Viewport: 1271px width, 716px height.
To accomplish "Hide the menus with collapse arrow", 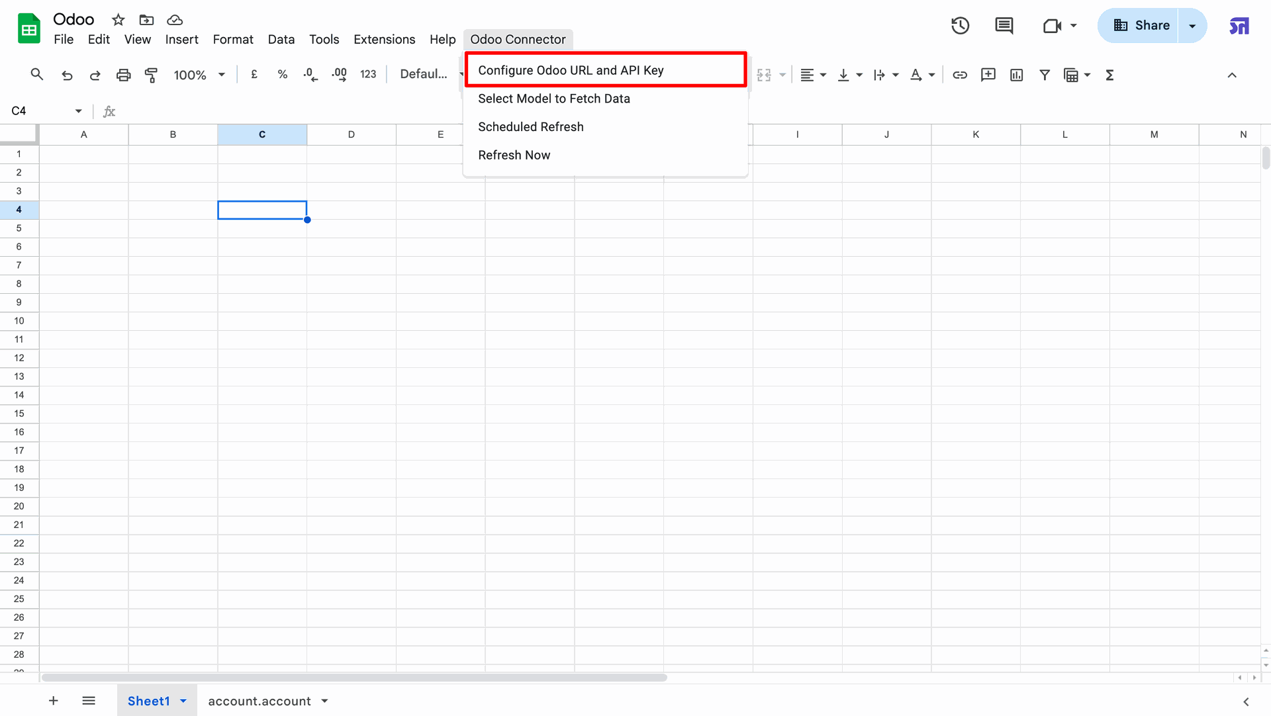I will point(1231,75).
